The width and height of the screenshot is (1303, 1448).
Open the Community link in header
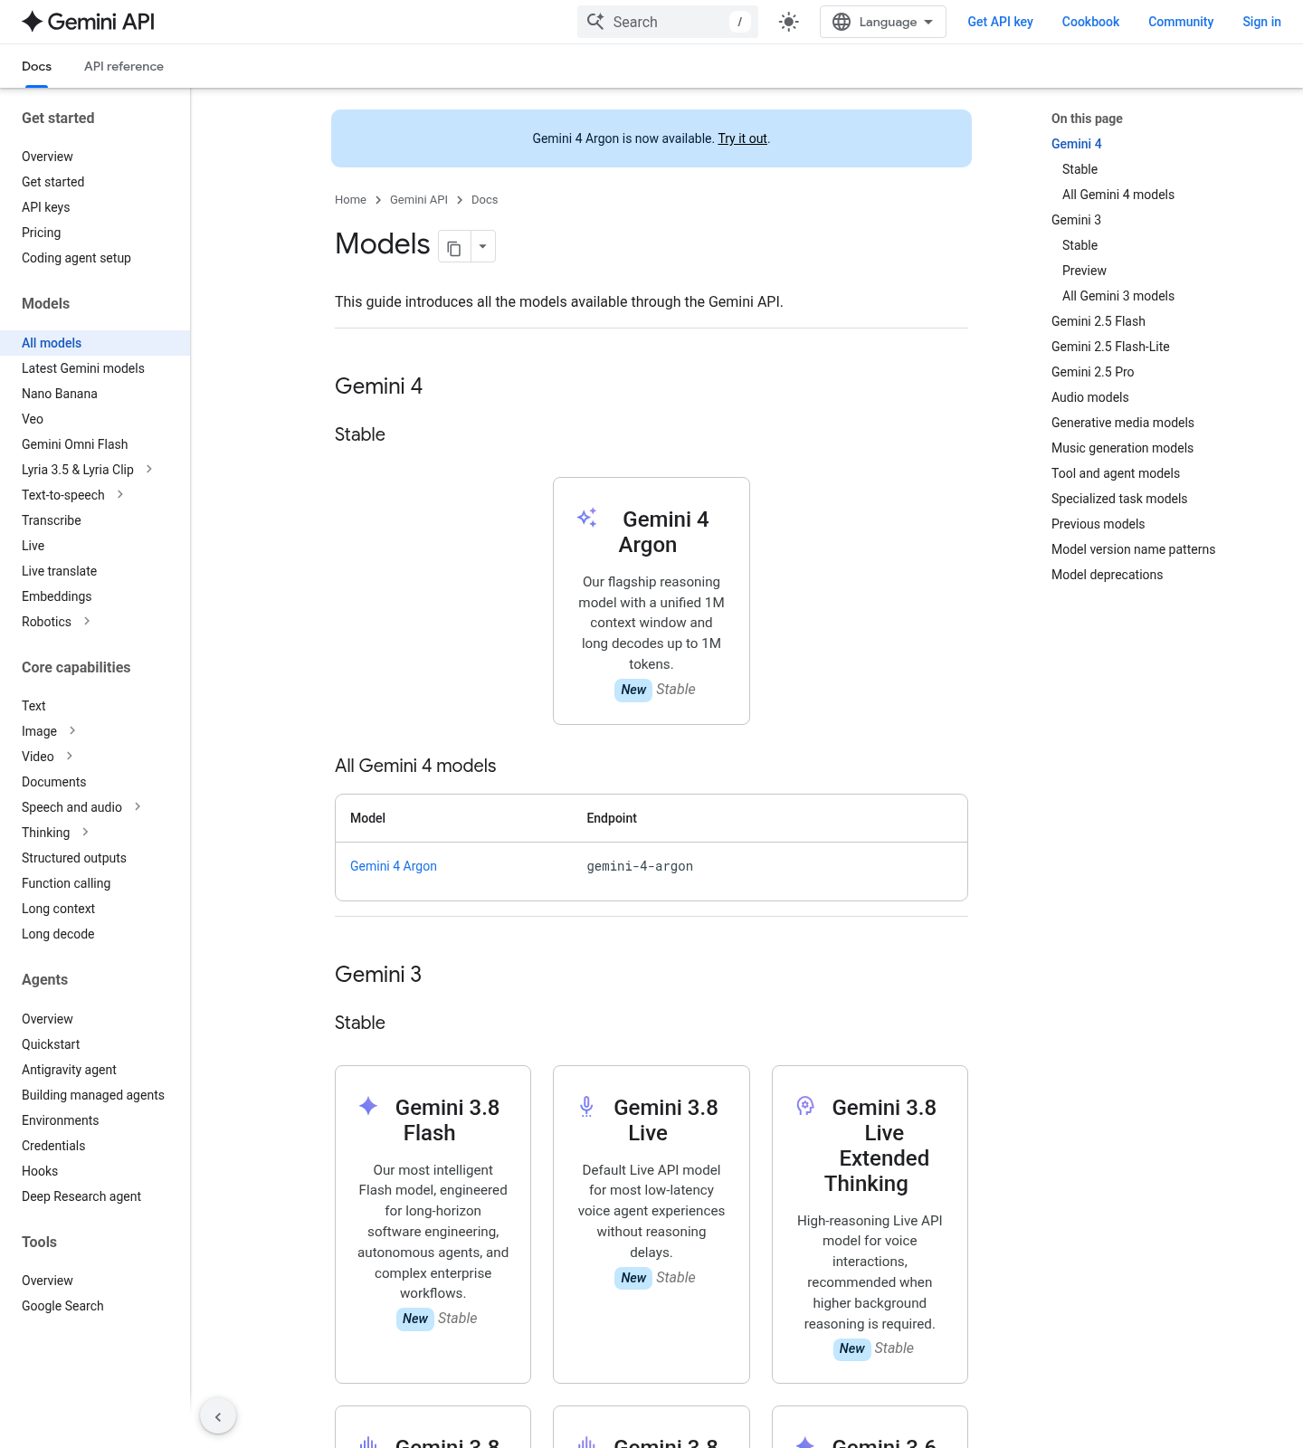click(x=1181, y=22)
